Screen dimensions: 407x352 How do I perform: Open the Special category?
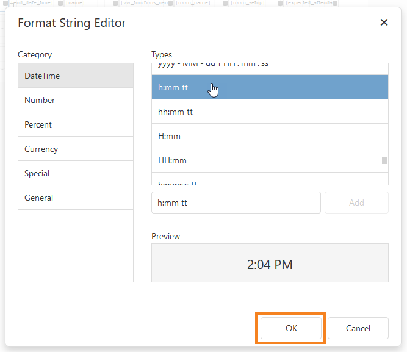click(x=76, y=173)
